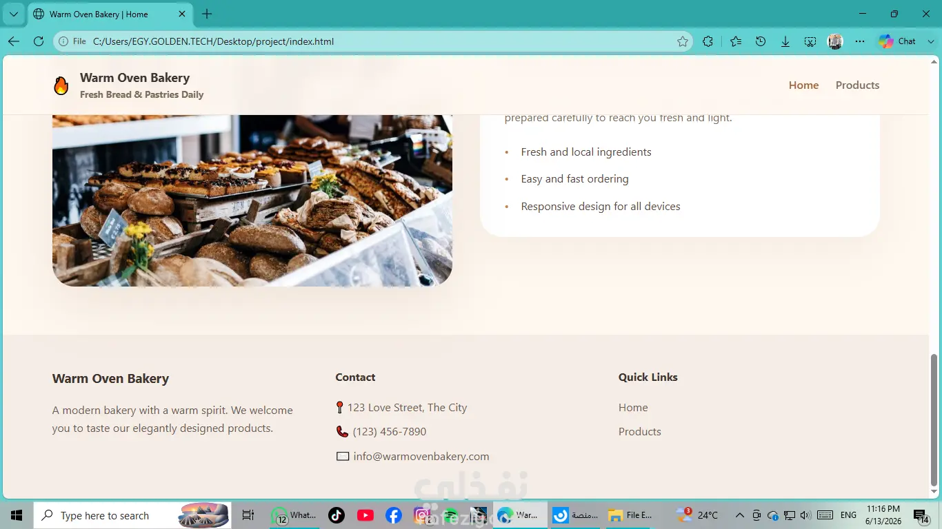Open the Copilot Chat button
The image size is (942, 529).
click(x=897, y=41)
